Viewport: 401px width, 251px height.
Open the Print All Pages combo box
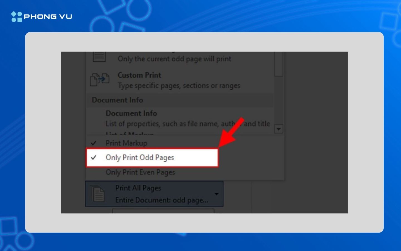pyautogui.click(x=155, y=194)
